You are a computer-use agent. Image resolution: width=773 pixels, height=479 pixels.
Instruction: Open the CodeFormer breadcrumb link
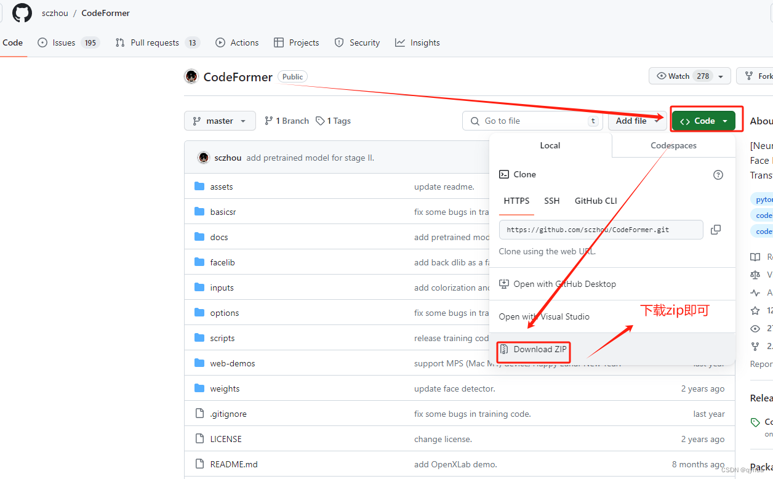(106, 13)
